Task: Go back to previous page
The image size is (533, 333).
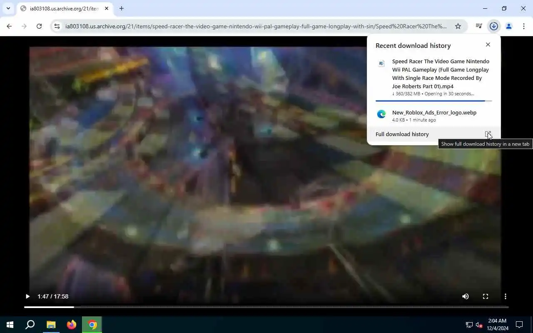Action: click(x=9, y=26)
